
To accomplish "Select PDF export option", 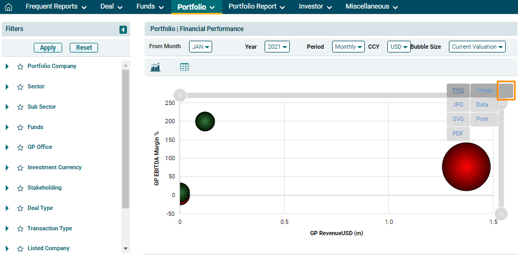I will click(x=458, y=133).
